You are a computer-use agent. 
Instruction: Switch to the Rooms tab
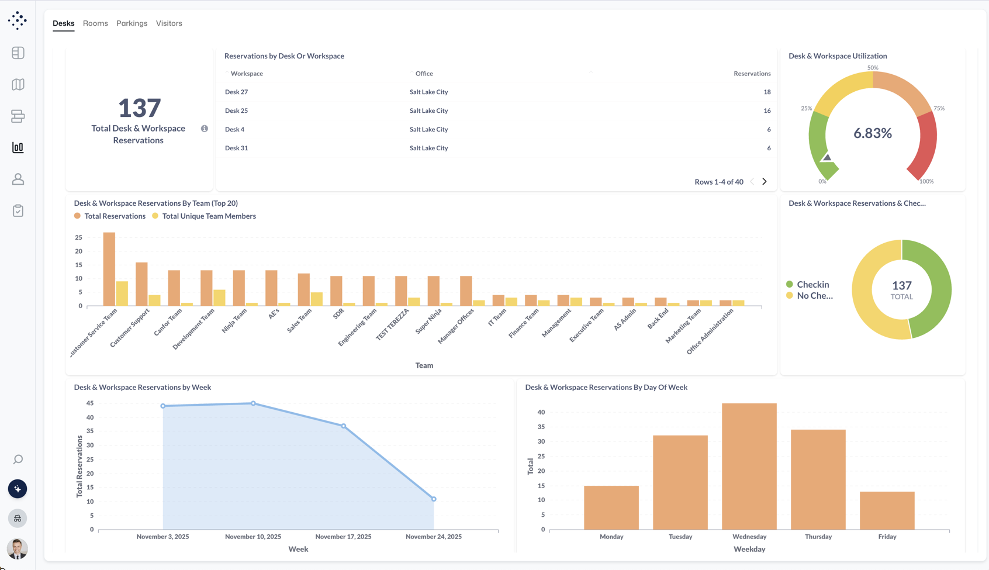(95, 23)
